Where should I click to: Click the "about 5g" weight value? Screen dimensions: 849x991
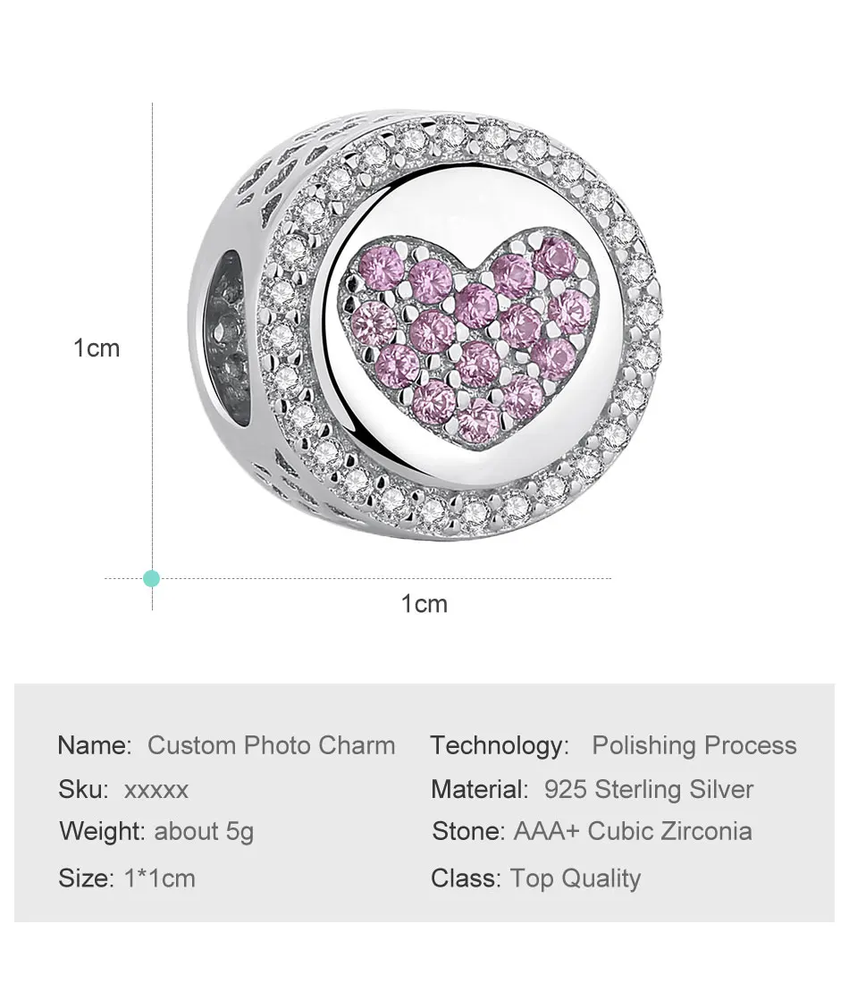[x=204, y=832]
